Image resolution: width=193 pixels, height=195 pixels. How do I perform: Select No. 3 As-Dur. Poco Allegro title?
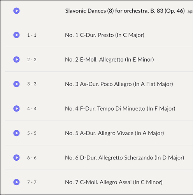(119, 84)
